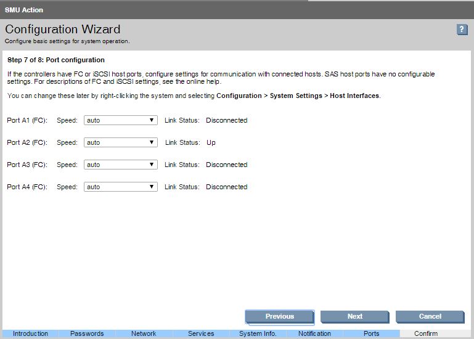Viewport: 474px width, 339px height.
Task: Go to the Confirm step tab
Action: pyautogui.click(x=426, y=333)
